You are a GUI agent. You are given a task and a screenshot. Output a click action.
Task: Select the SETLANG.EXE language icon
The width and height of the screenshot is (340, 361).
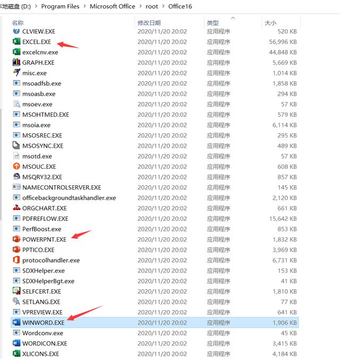click(16, 302)
